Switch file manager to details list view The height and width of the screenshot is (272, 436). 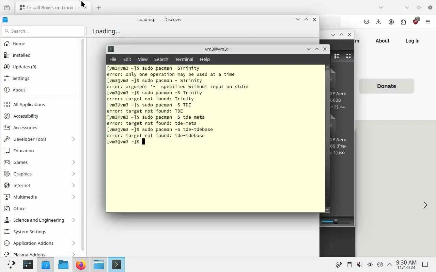coord(337,56)
